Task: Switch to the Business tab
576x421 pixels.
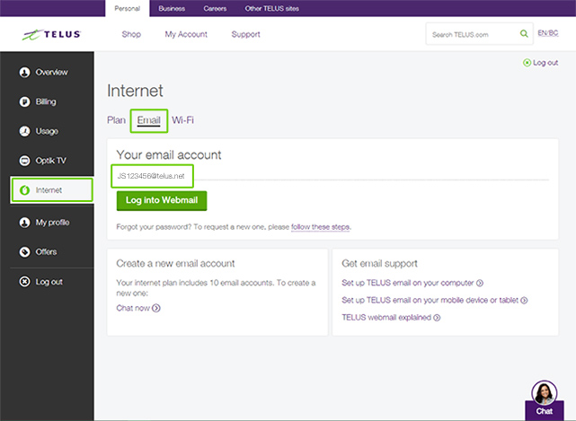Action: pos(172,8)
